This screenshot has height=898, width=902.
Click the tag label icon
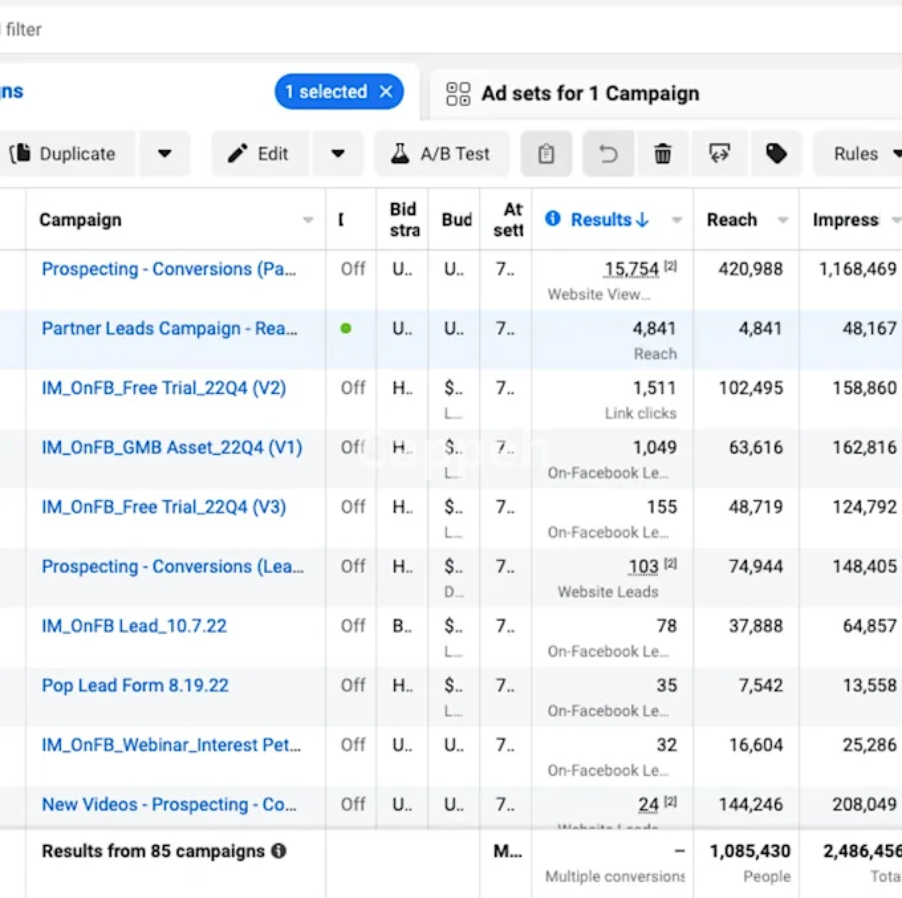[x=776, y=154]
